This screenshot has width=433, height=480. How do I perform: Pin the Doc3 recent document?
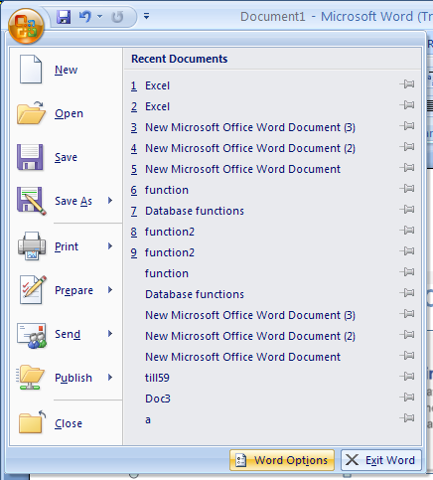point(407,398)
